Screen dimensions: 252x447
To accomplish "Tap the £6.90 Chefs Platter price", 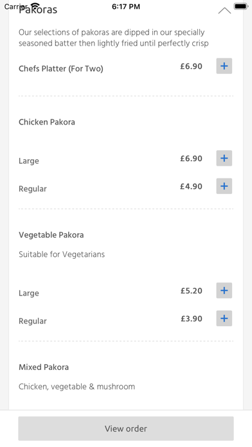I will pyautogui.click(x=191, y=66).
